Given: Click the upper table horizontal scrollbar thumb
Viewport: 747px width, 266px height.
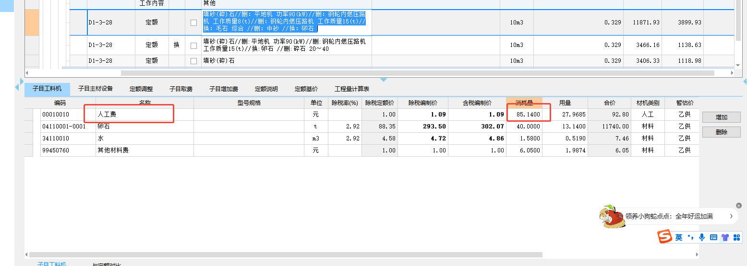Looking at the screenshot, I should pos(418,73).
